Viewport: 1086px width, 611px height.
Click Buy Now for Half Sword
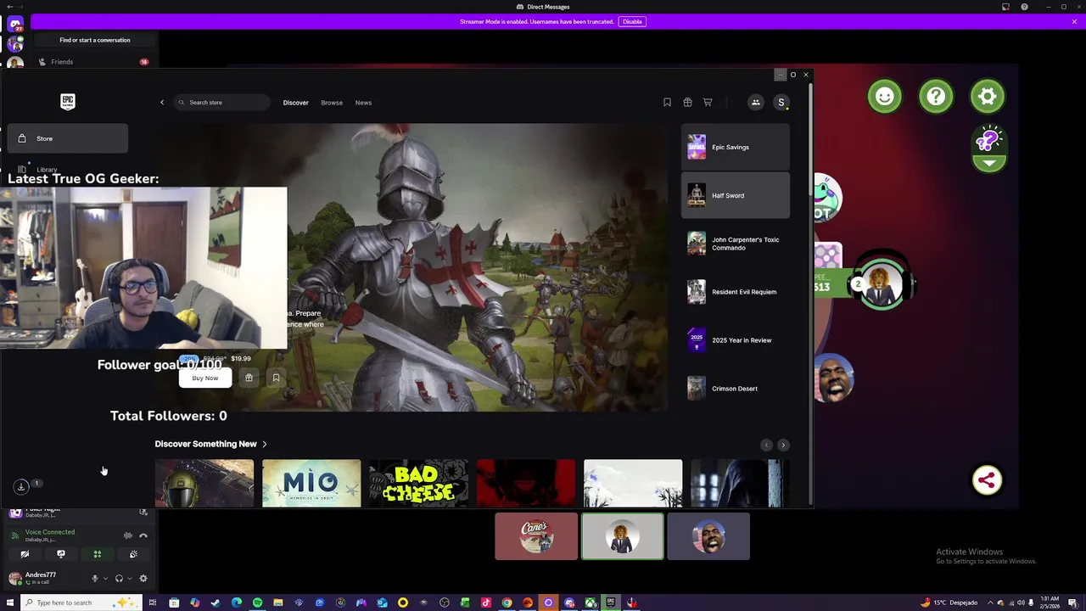(205, 378)
